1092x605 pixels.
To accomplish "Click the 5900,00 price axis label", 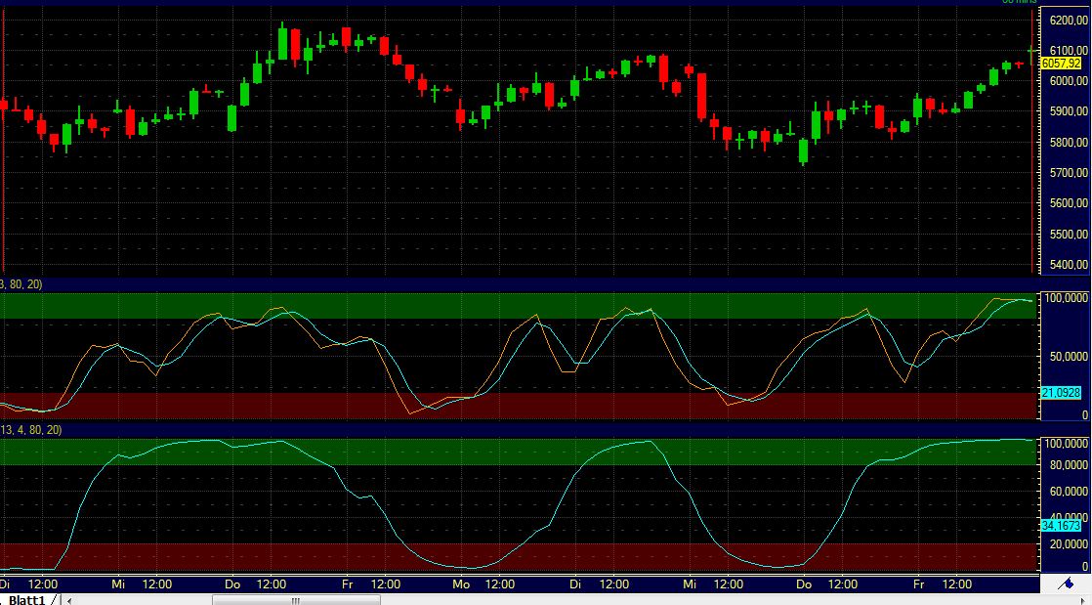I will 1068,111.
